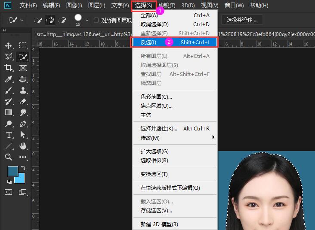Select the Pen tool
Viewport: 315px width, 230px height.
tap(23, 124)
